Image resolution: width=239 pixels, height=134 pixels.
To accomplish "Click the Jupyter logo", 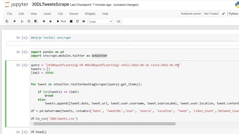I will coord(16,4).
